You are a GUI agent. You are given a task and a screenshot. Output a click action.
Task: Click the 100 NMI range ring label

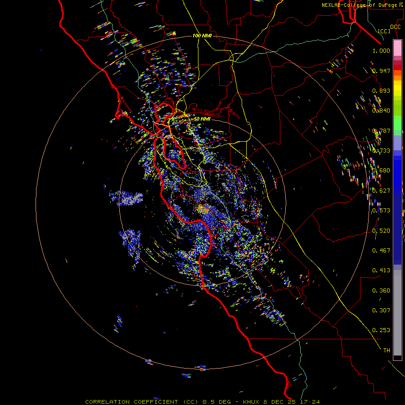click(202, 36)
